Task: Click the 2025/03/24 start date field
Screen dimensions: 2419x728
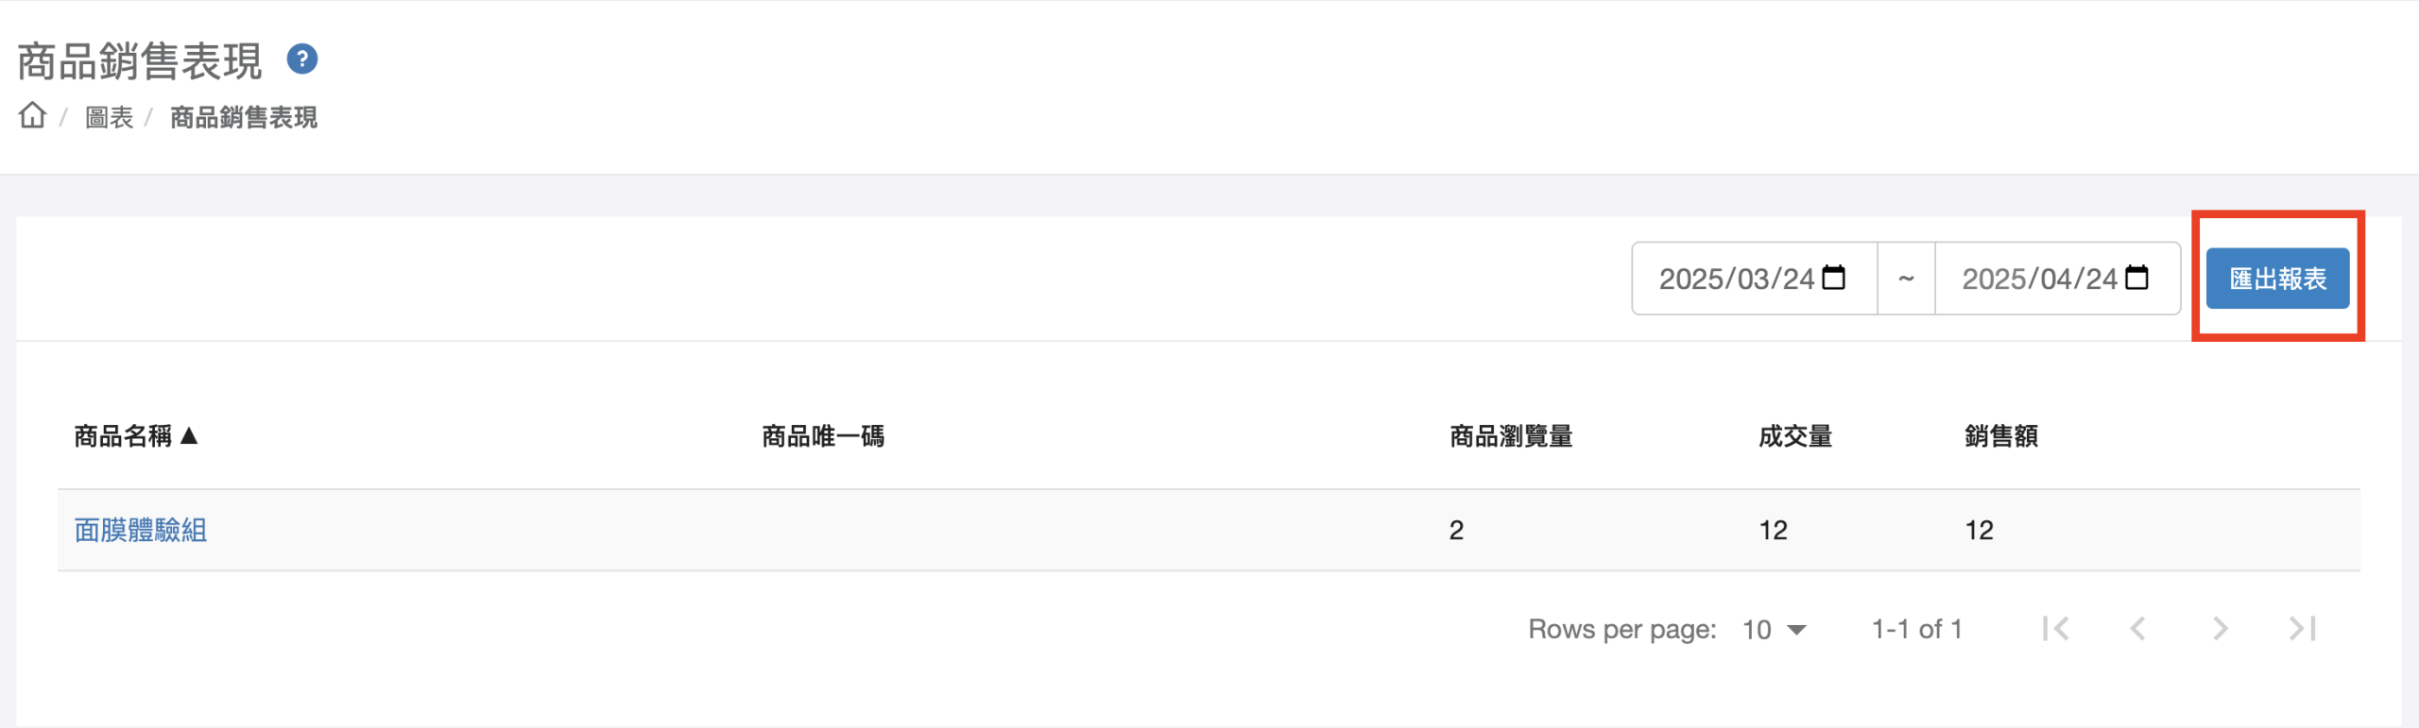Action: pyautogui.click(x=1754, y=279)
